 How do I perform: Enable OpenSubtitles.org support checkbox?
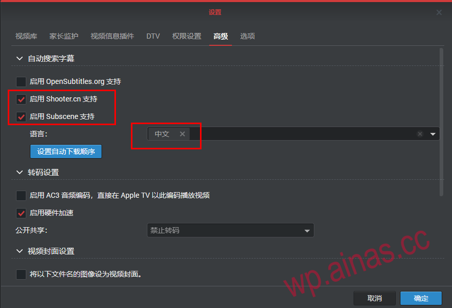21,82
